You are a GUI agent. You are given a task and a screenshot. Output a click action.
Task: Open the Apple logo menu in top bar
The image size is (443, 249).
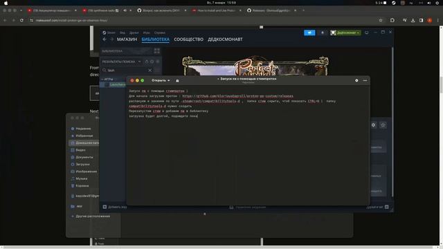click(6, 3)
